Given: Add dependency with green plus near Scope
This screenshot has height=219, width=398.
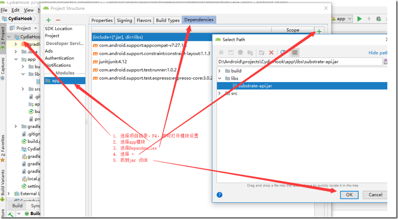Looking at the screenshot, I should (319, 32).
